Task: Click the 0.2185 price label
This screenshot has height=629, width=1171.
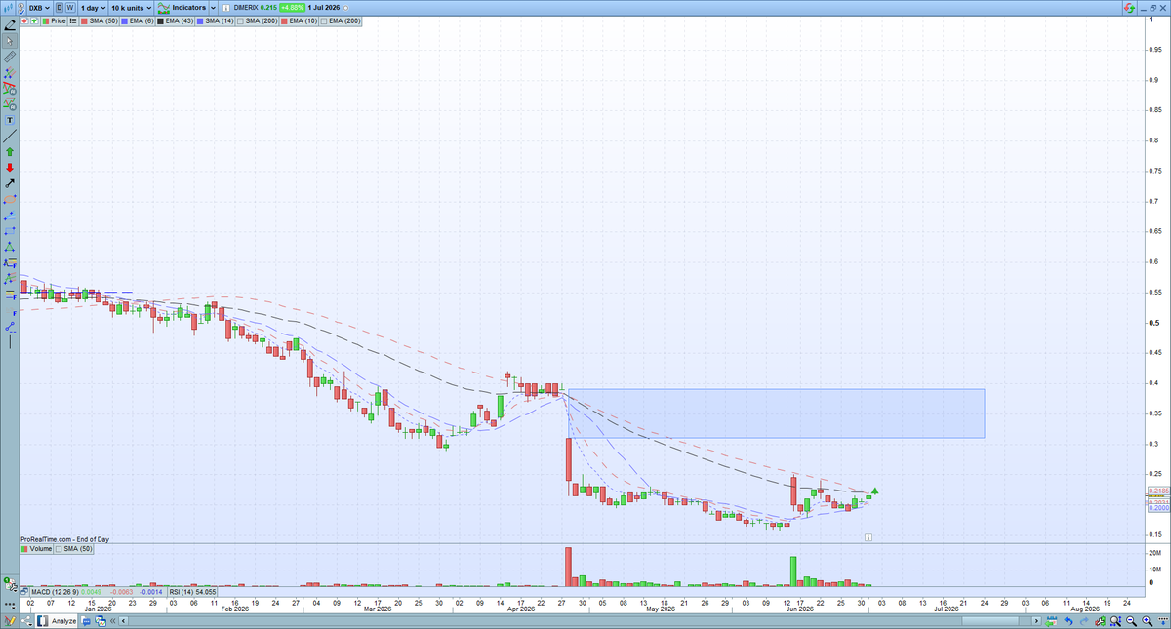Action: coord(1158,491)
